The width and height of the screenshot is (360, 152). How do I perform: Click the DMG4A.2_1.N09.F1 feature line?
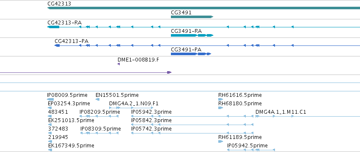click(131, 108)
